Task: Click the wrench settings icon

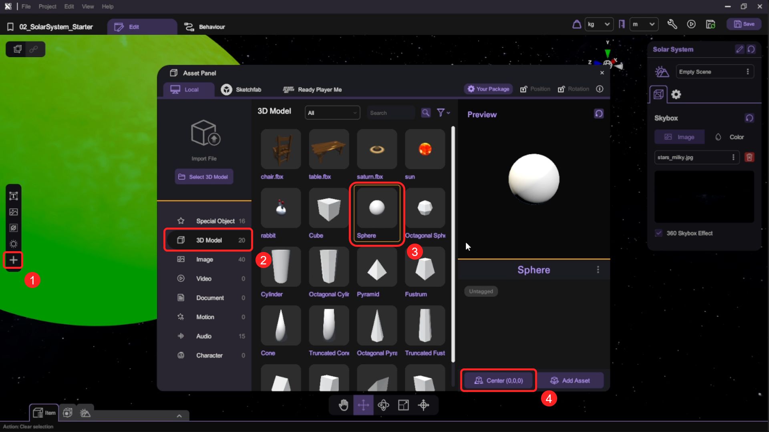Action: 672,24
